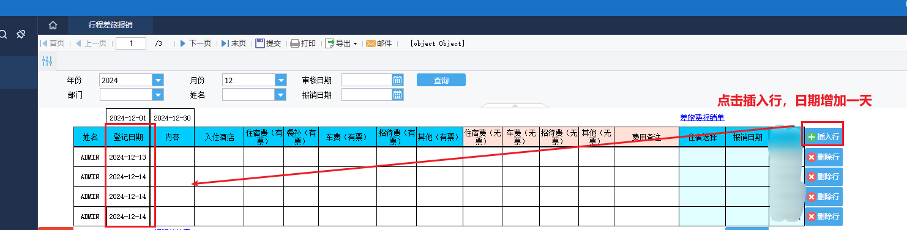Click the 审核日期 input field

367,80
